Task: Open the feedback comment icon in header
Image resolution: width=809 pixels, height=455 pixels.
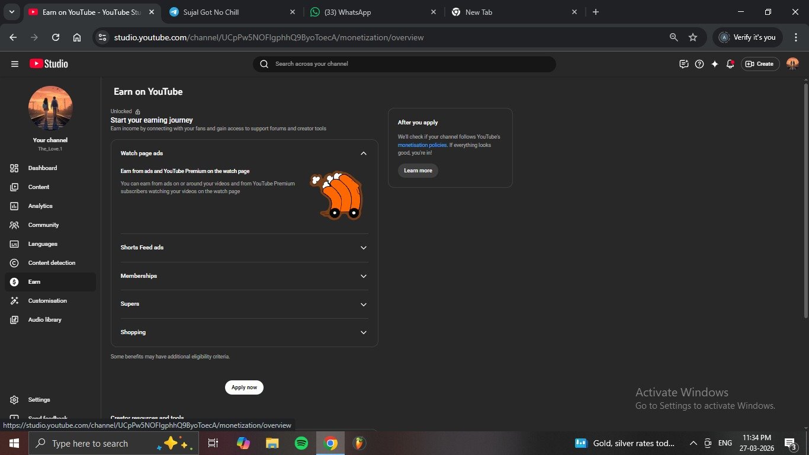Action: [684, 64]
